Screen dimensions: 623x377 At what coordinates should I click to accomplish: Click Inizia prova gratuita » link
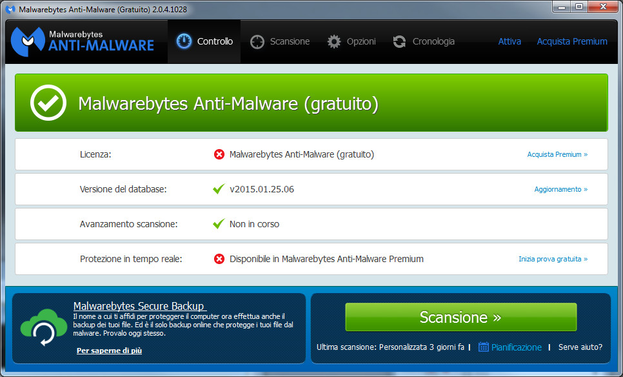pyautogui.click(x=553, y=259)
